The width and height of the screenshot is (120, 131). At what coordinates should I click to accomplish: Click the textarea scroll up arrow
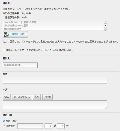pyautogui.click(x=105, y=22)
